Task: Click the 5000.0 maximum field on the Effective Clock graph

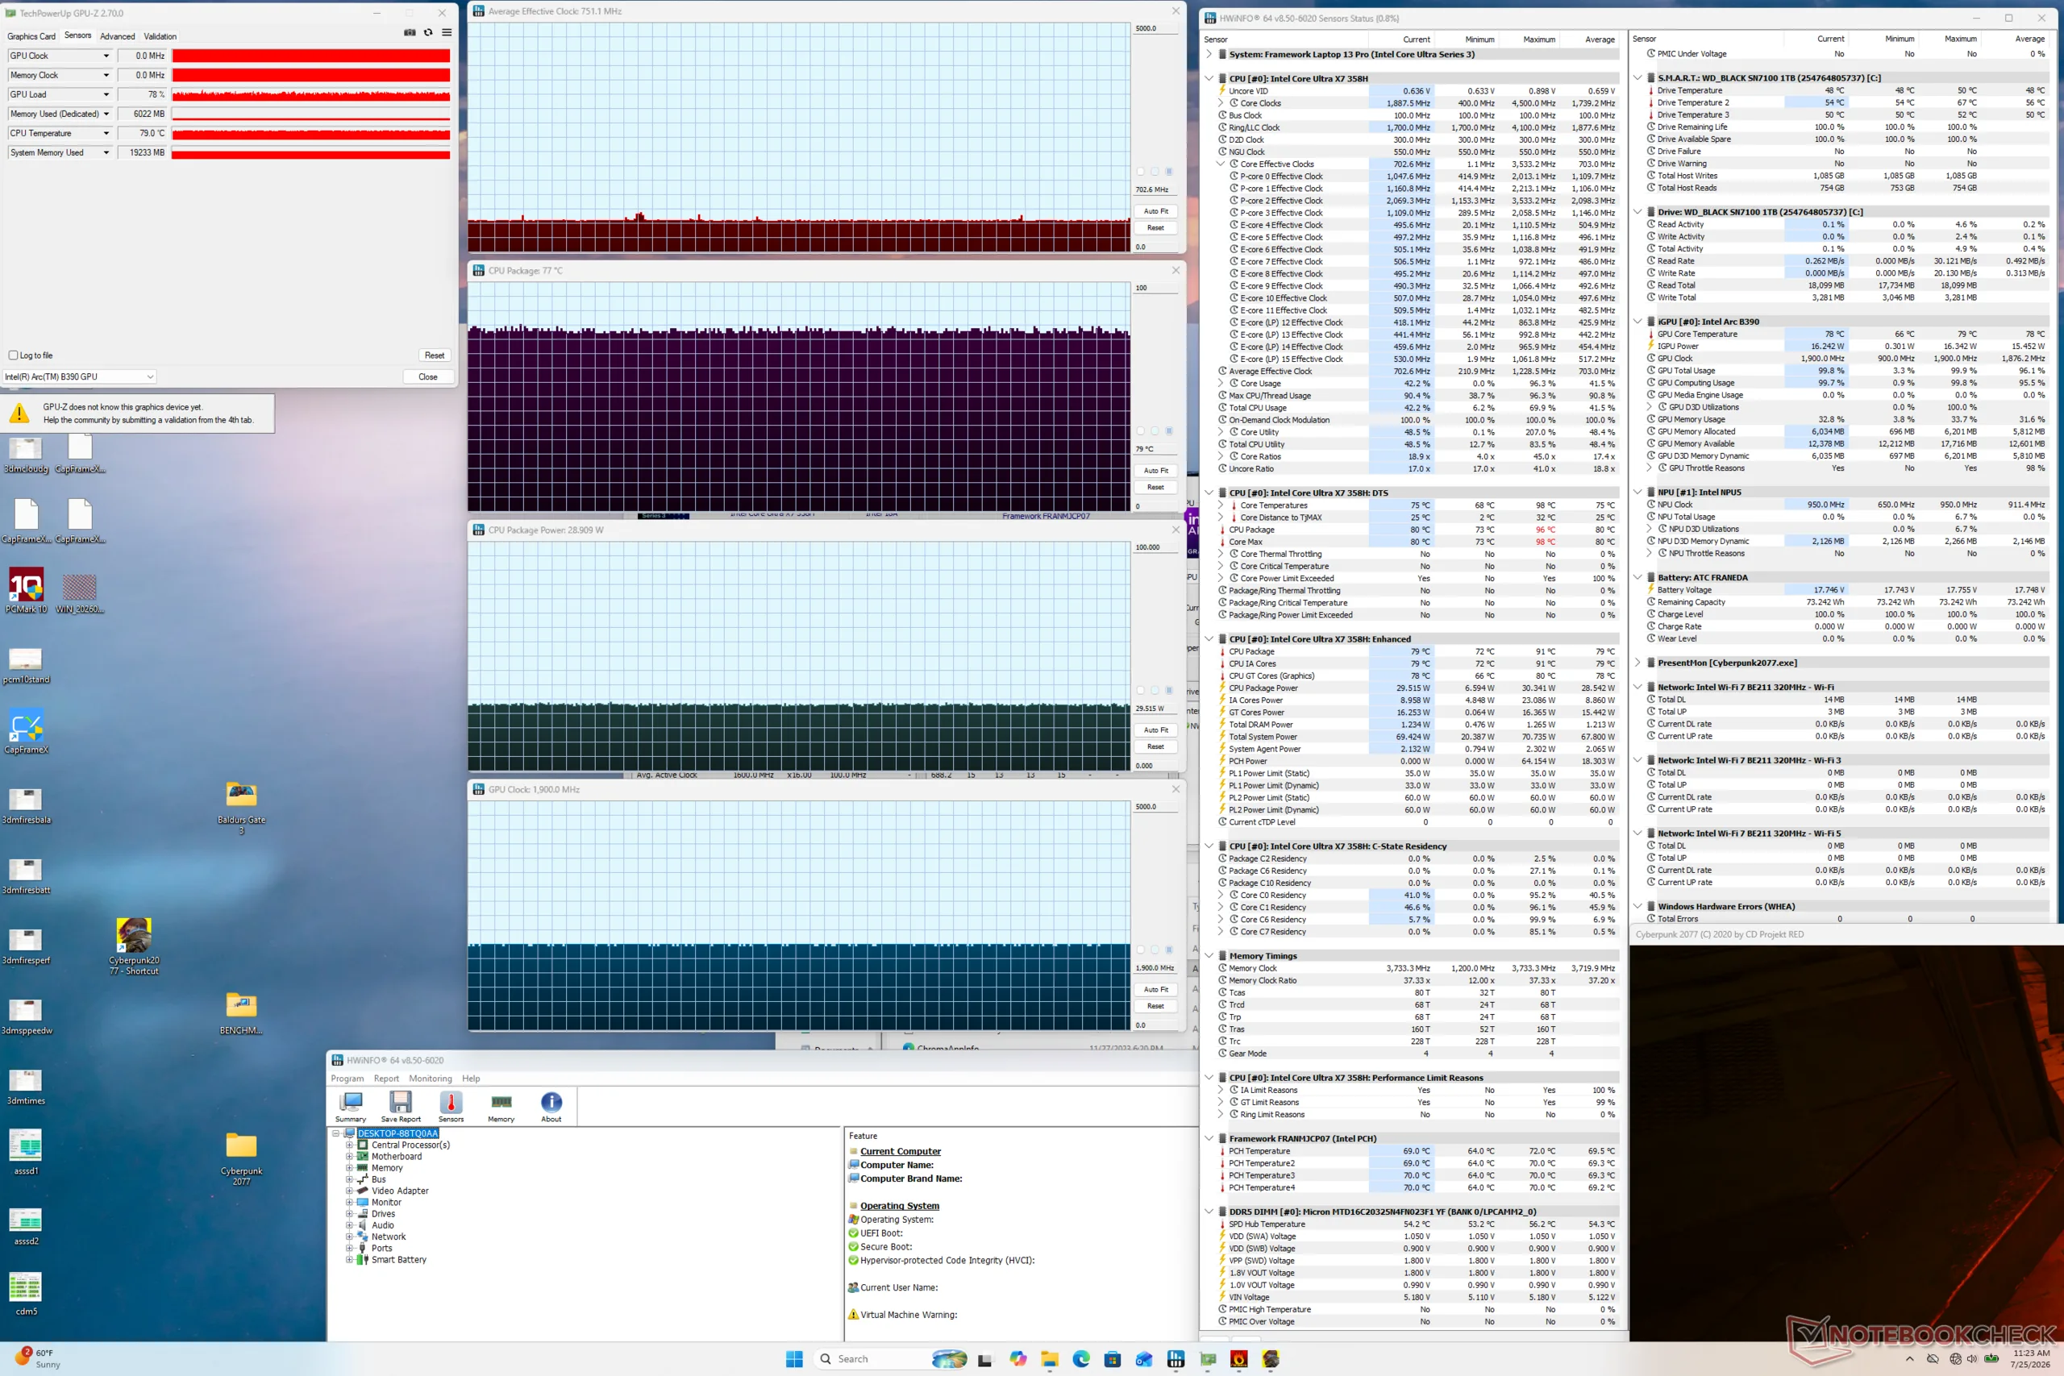Action: click(x=1155, y=28)
